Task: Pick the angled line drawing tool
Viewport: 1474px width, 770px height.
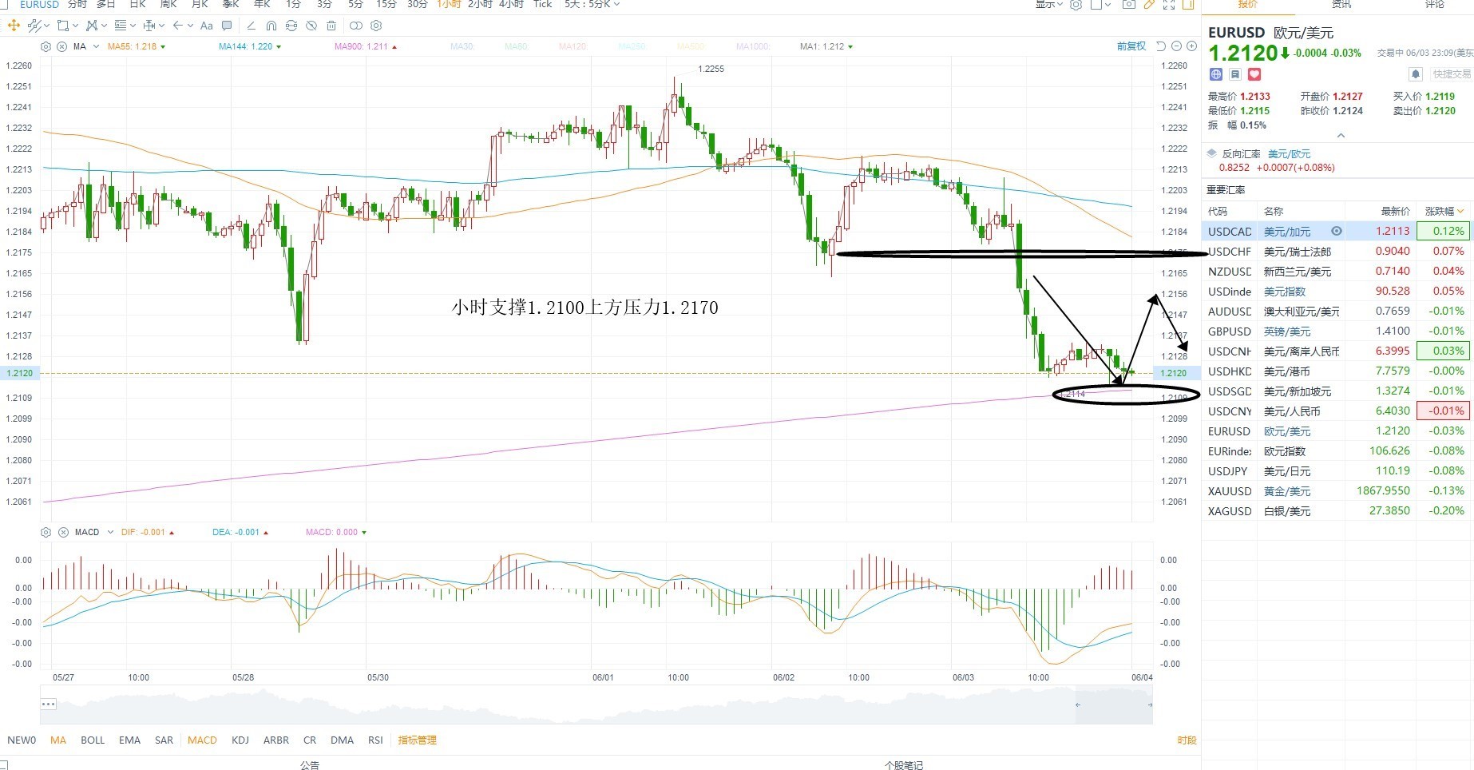Action: tap(251, 26)
